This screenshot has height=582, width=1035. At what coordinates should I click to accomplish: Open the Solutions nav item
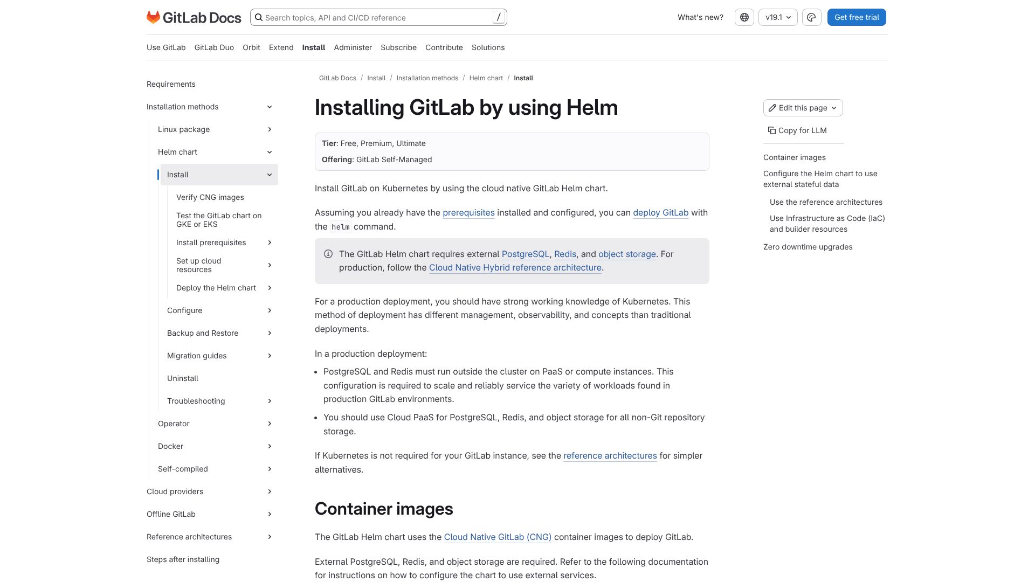click(488, 47)
